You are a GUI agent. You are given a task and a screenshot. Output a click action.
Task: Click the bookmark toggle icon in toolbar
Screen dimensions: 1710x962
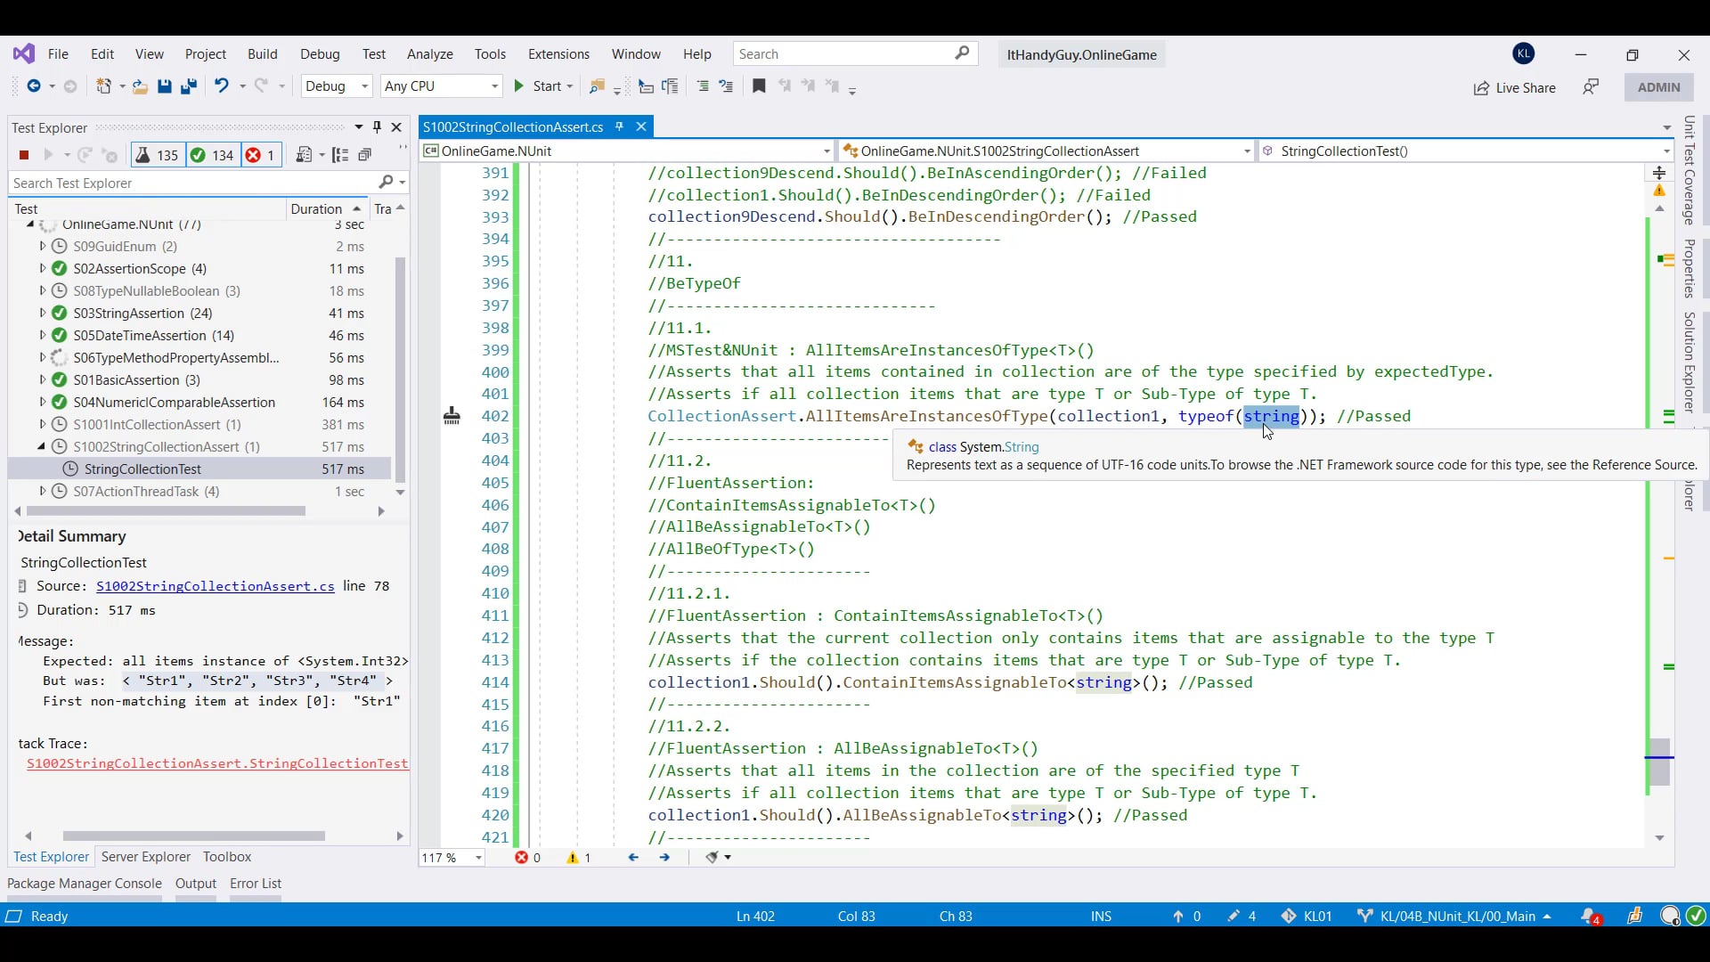coord(759,86)
